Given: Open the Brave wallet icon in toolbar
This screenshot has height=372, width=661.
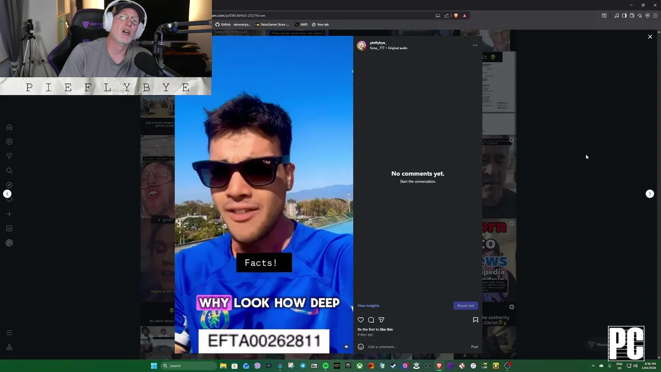Looking at the screenshot, I should [632, 16].
